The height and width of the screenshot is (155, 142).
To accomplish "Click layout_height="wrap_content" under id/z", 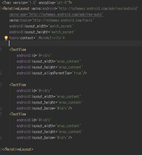I will (50, 132).
